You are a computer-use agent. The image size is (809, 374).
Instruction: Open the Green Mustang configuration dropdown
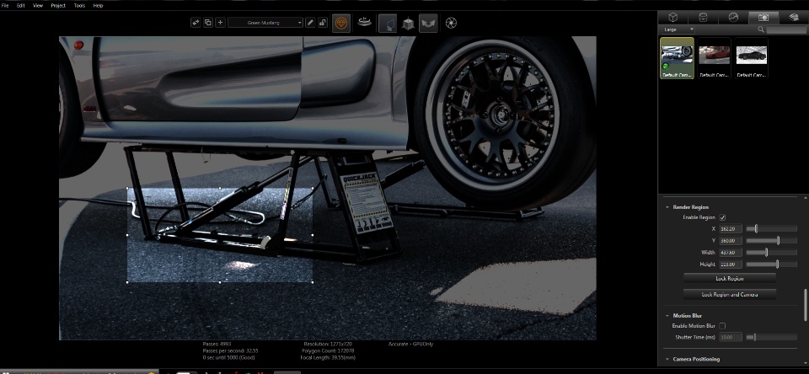(265, 23)
